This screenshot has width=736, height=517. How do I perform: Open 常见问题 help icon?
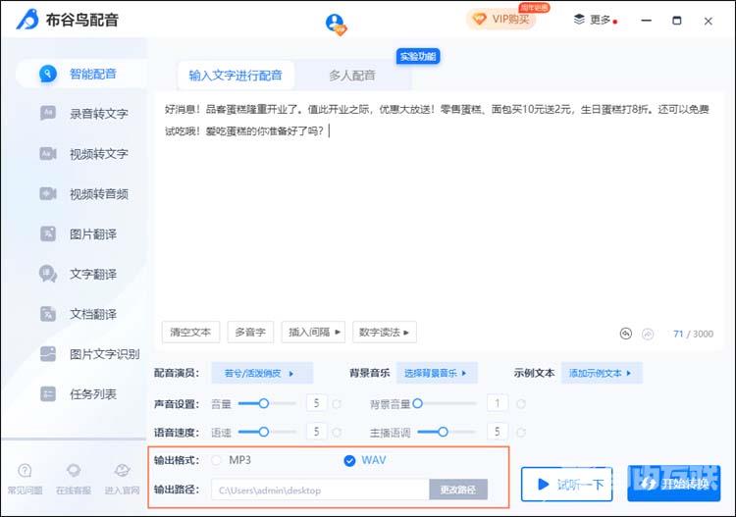[x=25, y=470]
